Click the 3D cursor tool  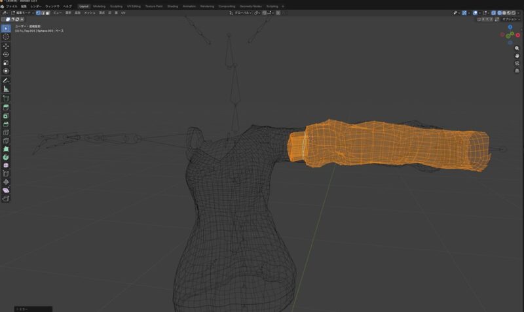click(7, 37)
